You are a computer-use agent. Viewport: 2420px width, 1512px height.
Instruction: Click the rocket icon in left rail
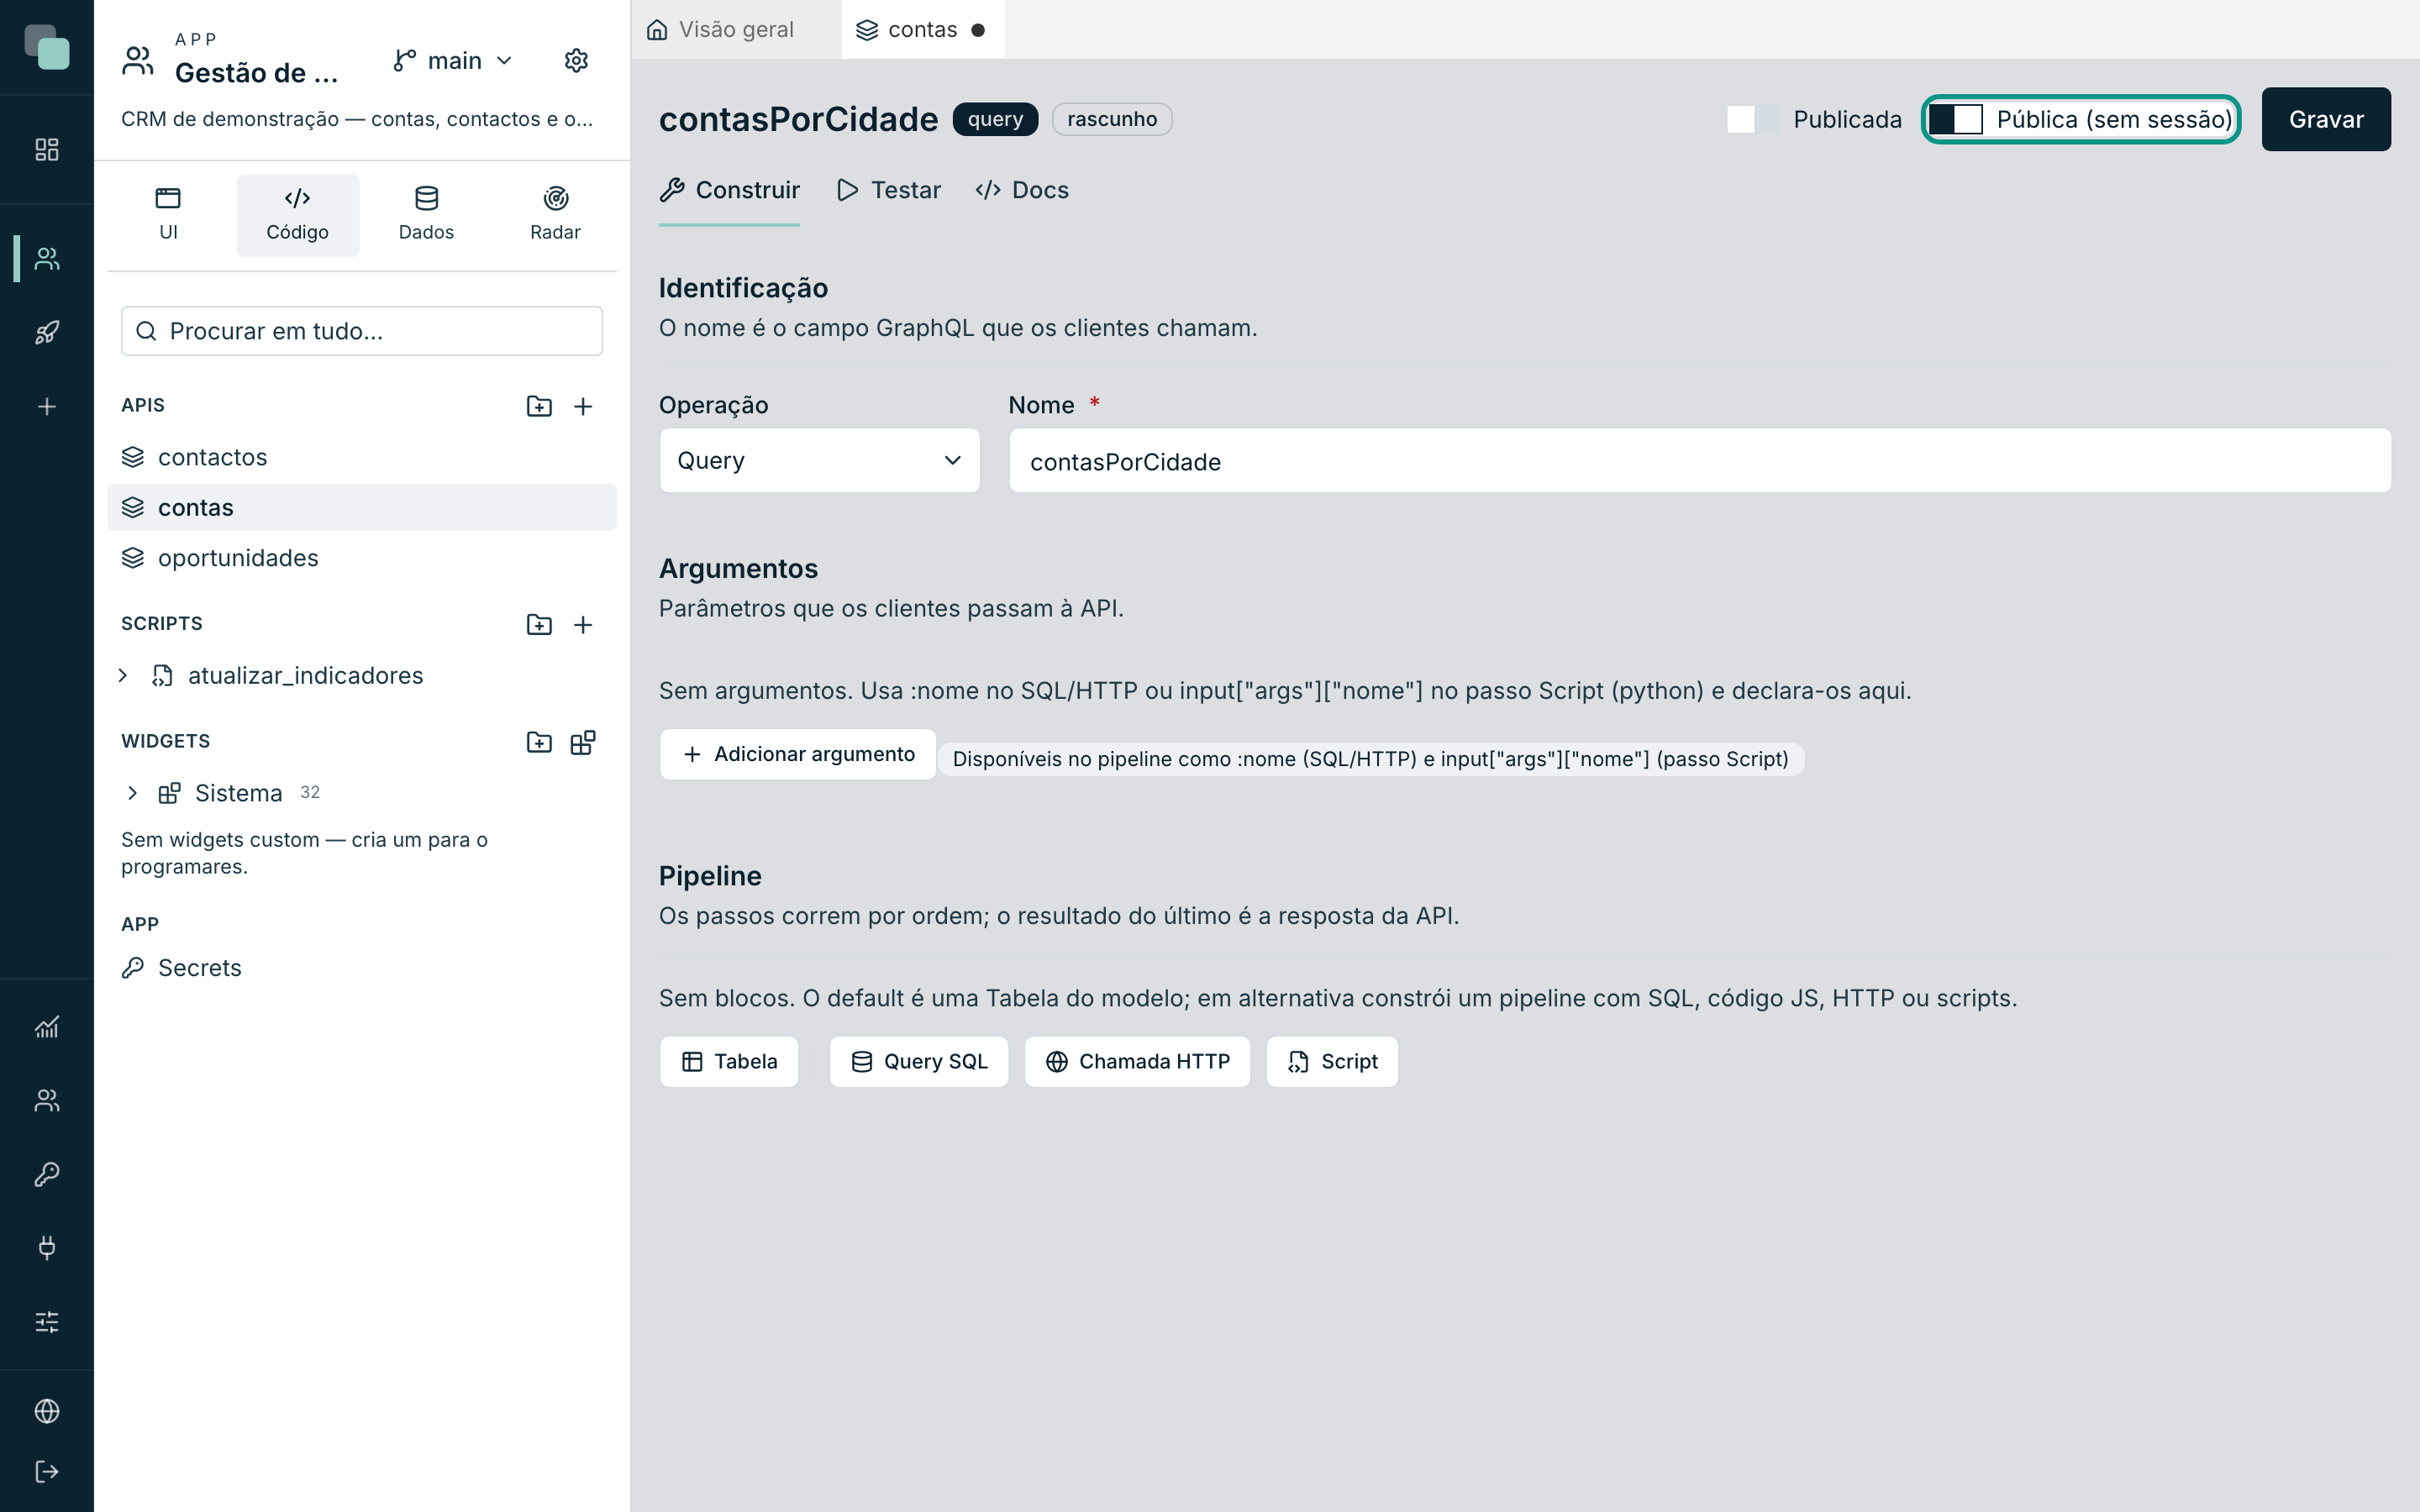(x=47, y=332)
